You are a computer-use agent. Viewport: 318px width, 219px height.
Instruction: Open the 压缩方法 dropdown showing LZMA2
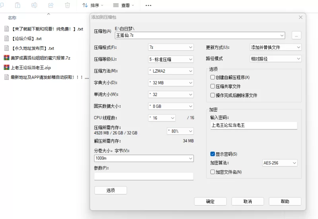[x=171, y=71]
